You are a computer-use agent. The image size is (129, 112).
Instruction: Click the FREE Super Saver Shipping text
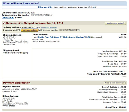15,53
